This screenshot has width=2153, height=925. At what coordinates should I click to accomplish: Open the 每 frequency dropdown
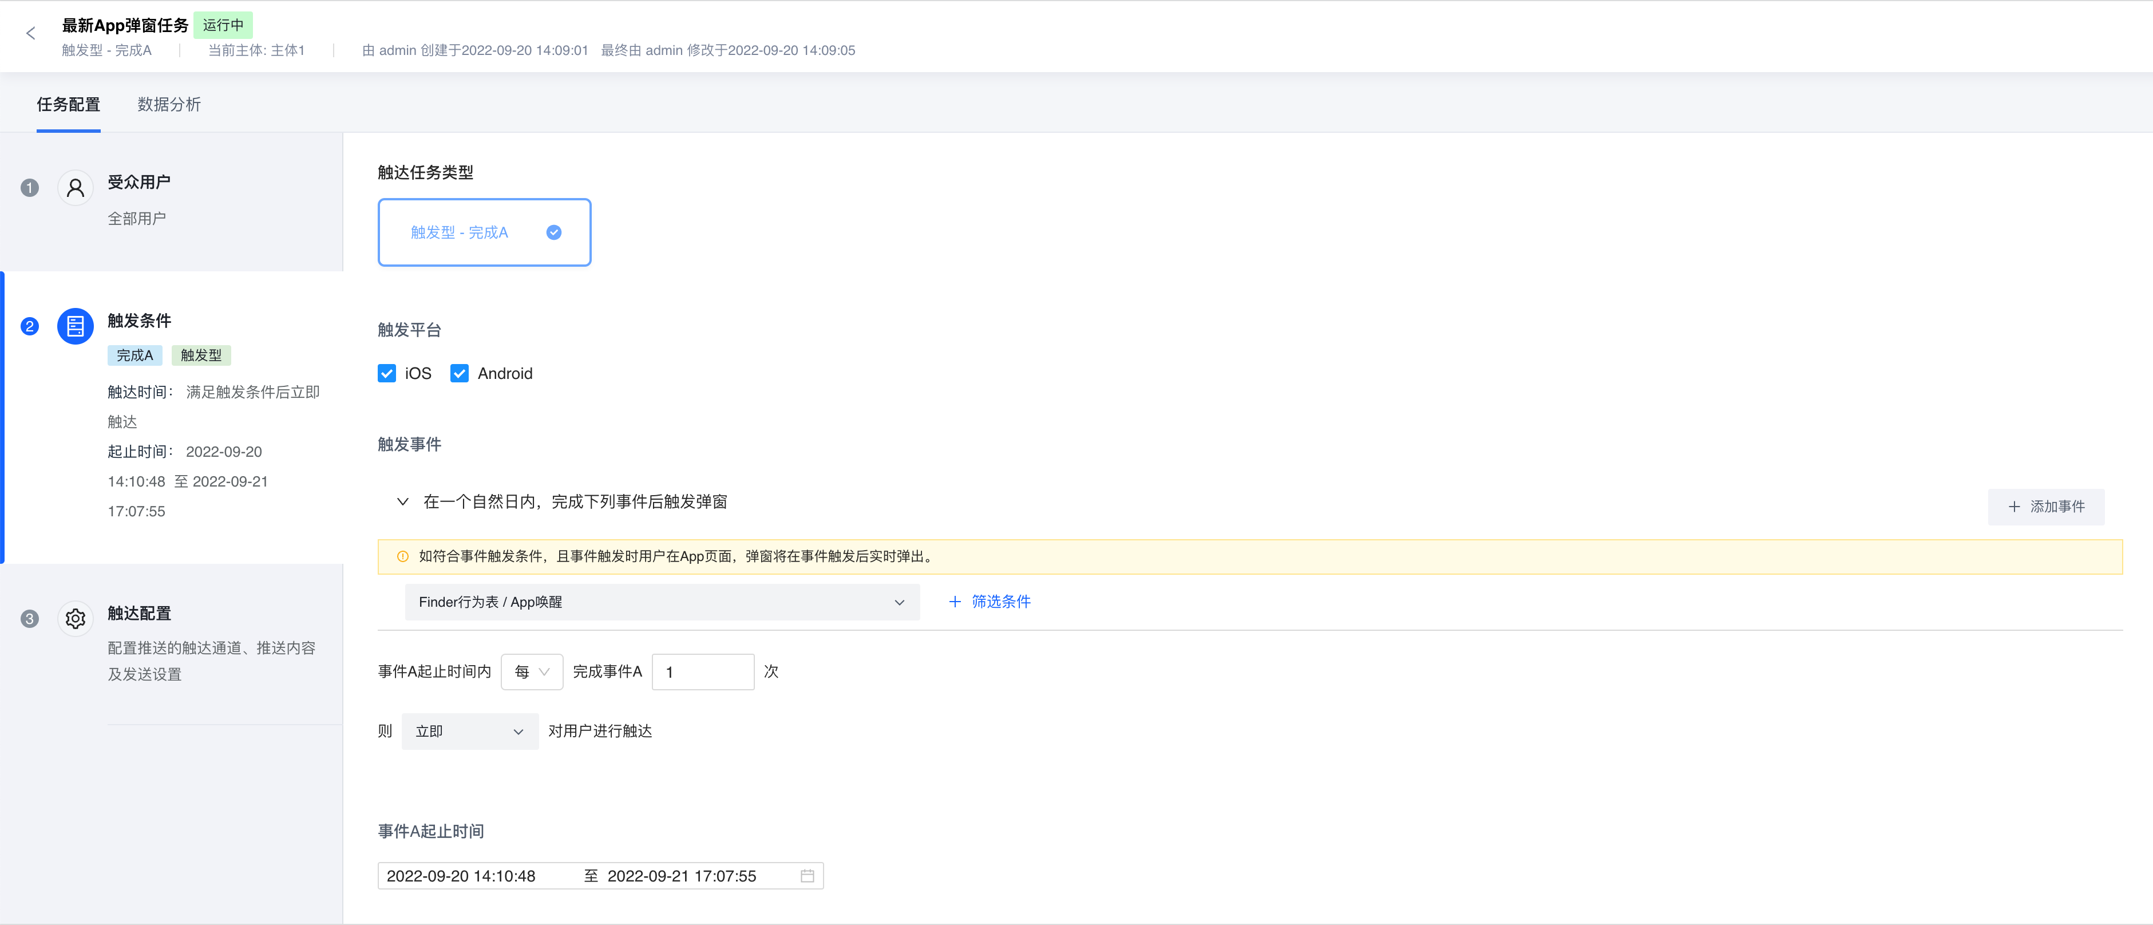[532, 672]
